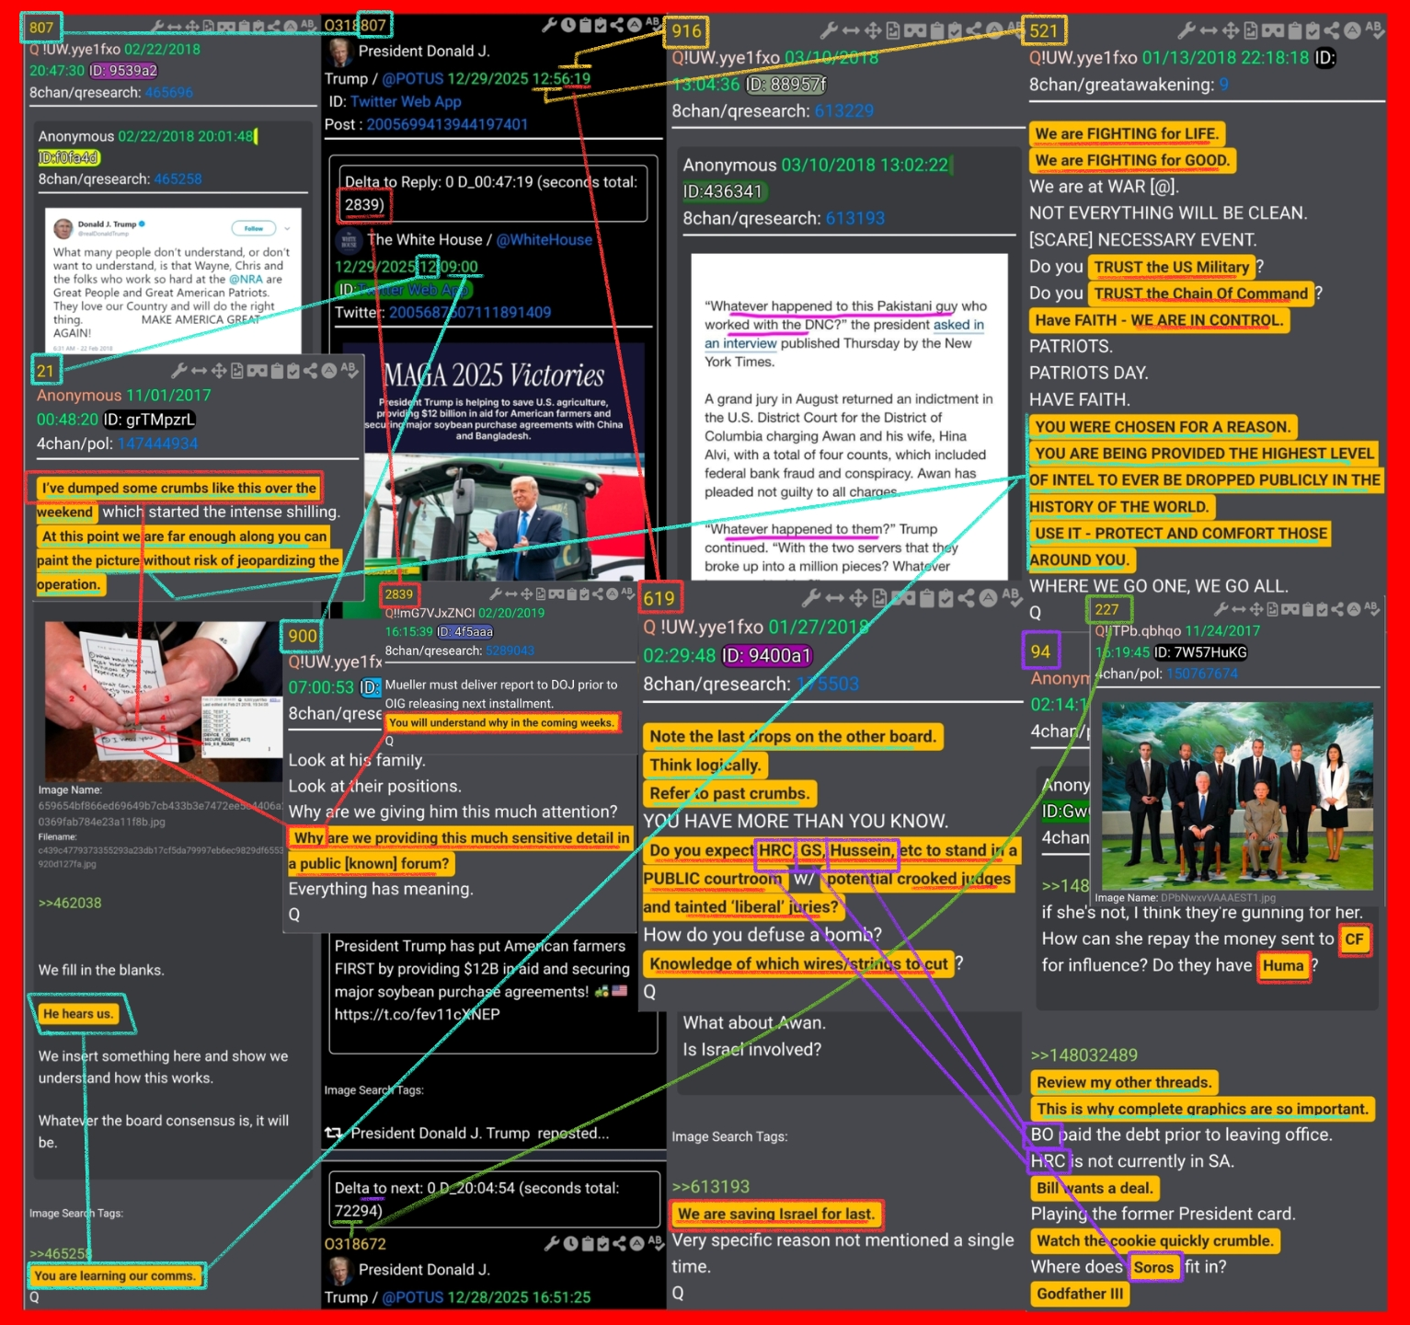Click the circled A icon on post 619

[988, 598]
